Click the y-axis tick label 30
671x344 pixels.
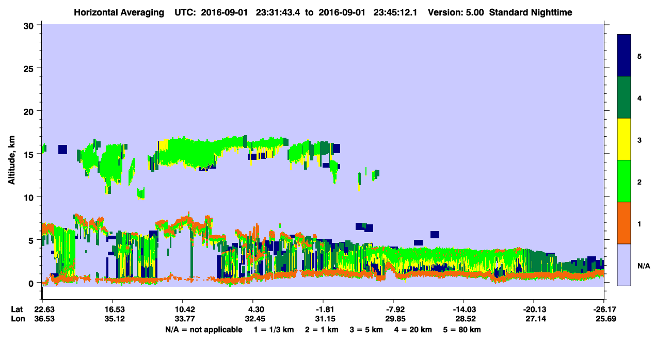tap(29, 25)
